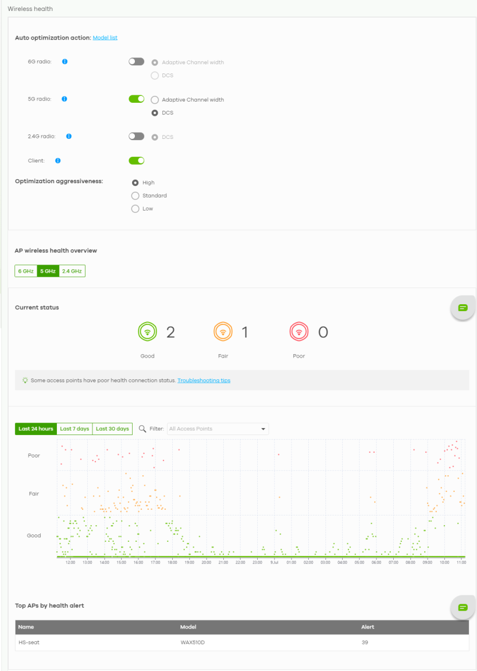
Task: Click the info icon beside 6G radio
Action: point(64,61)
